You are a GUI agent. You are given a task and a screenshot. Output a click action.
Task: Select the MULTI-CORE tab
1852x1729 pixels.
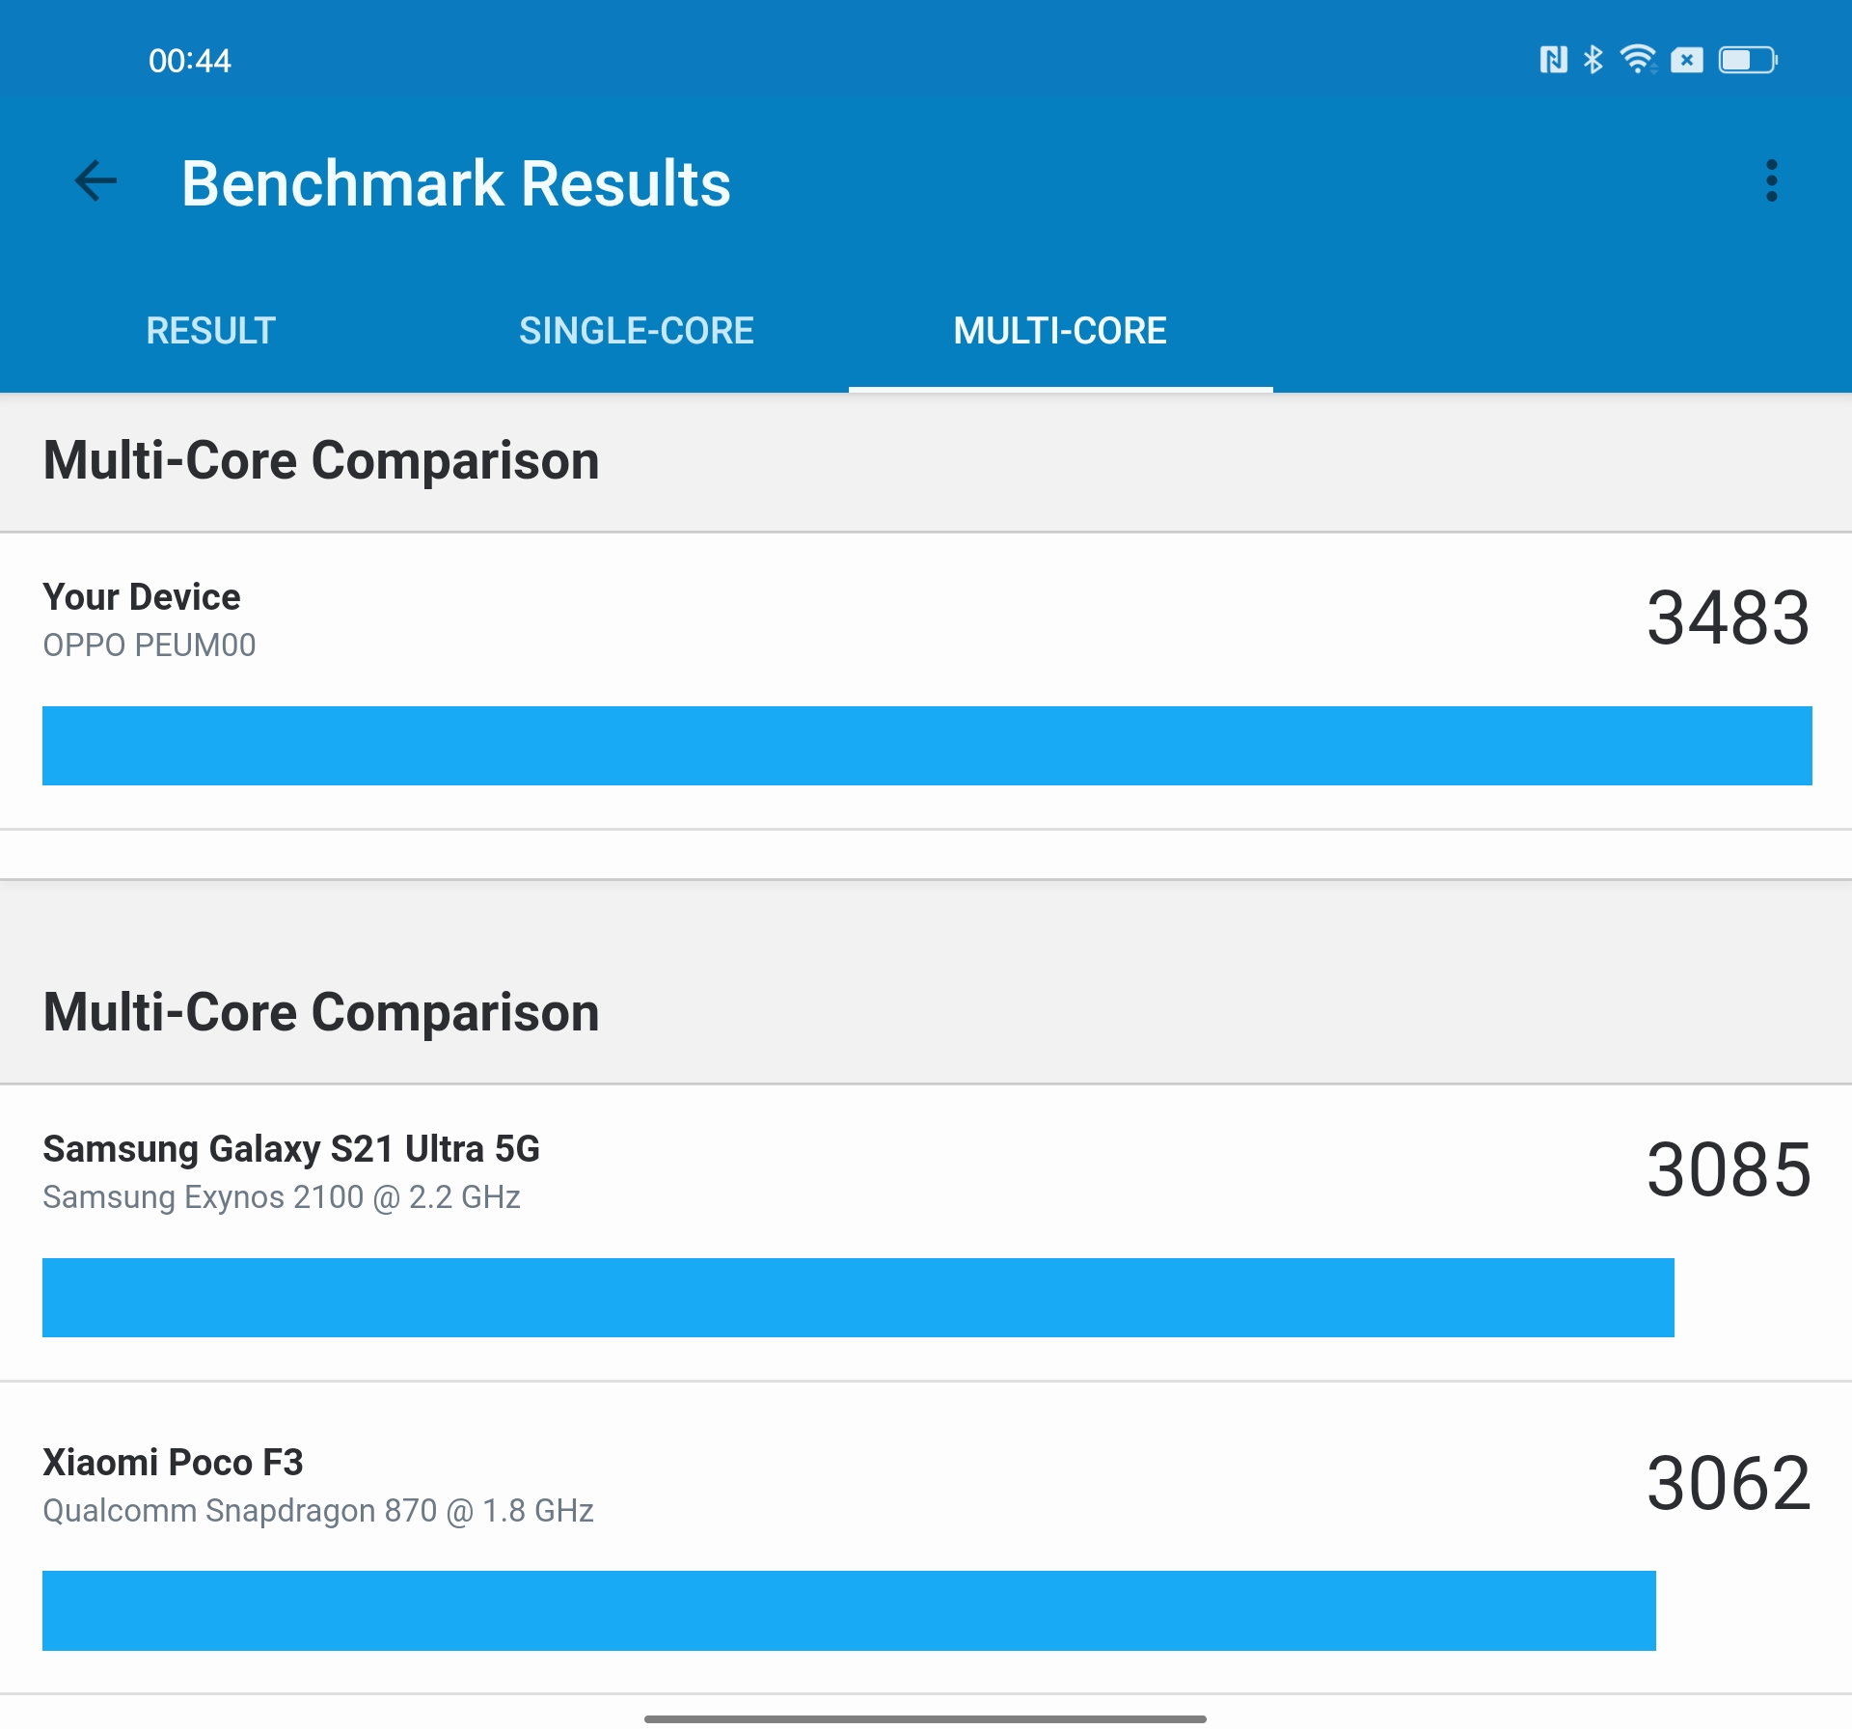[x=1060, y=331]
